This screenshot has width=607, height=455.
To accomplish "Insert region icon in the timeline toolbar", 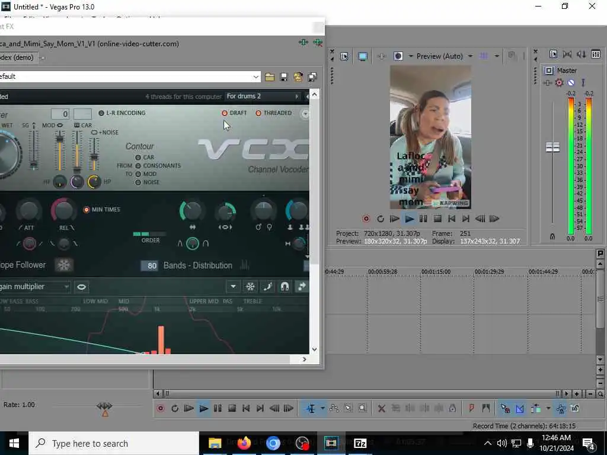I will point(486,408).
